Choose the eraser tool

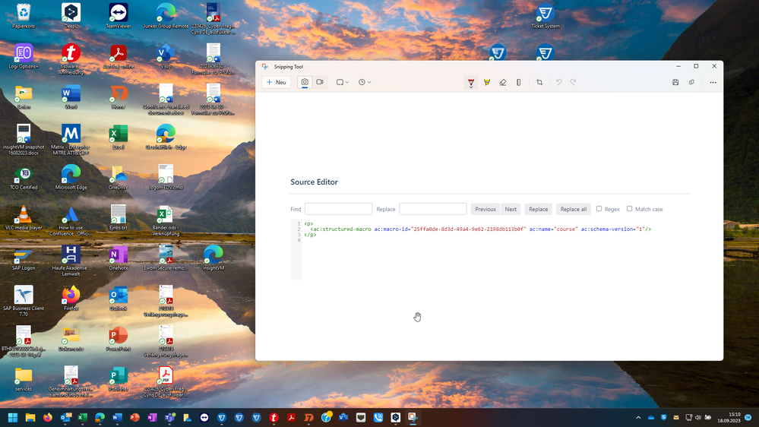tap(503, 82)
